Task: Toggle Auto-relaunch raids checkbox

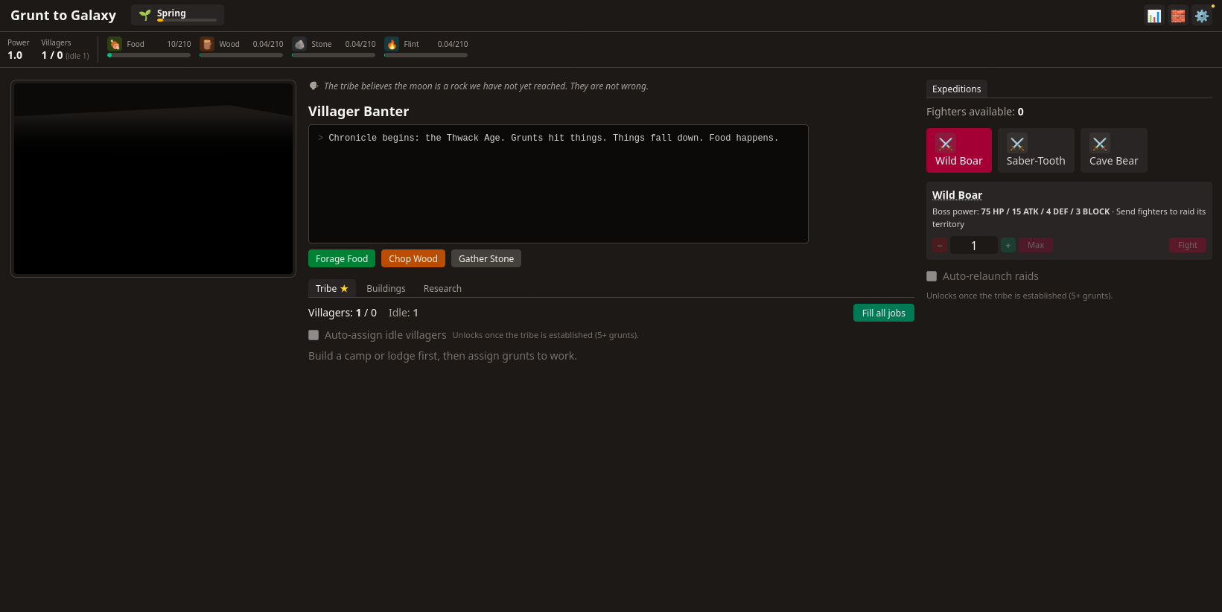Action: point(932,276)
